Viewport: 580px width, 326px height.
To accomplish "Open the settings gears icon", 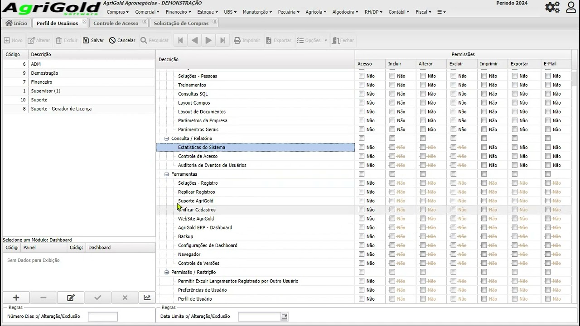I will (552, 7).
